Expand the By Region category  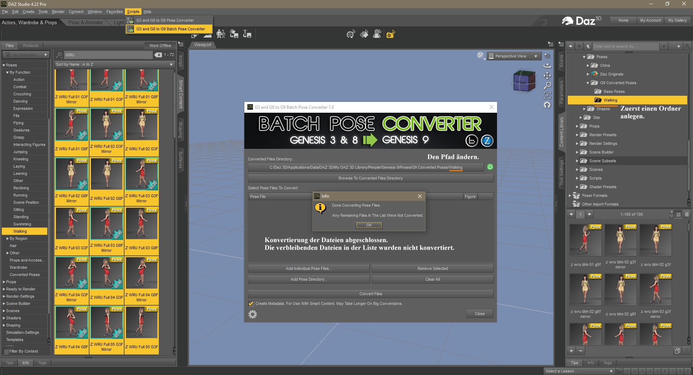click(x=8, y=238)
